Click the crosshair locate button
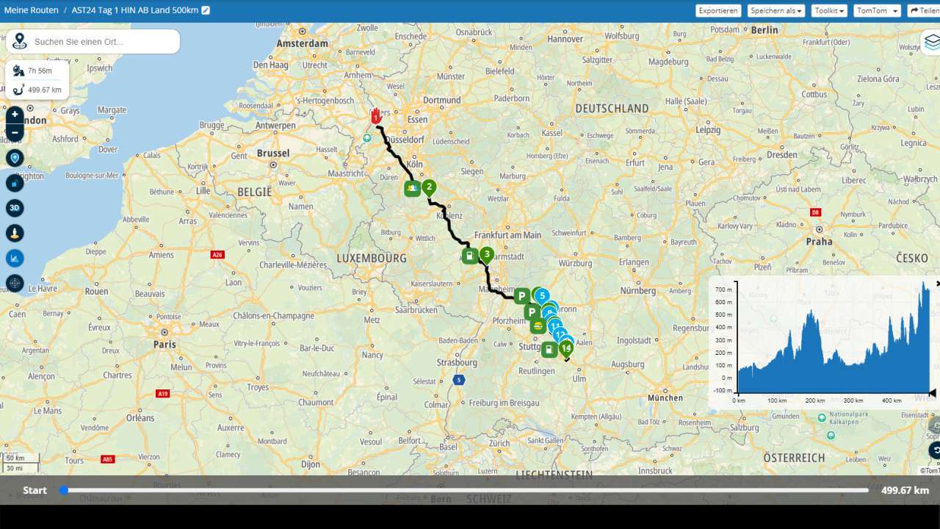 (x=15, y=283)
